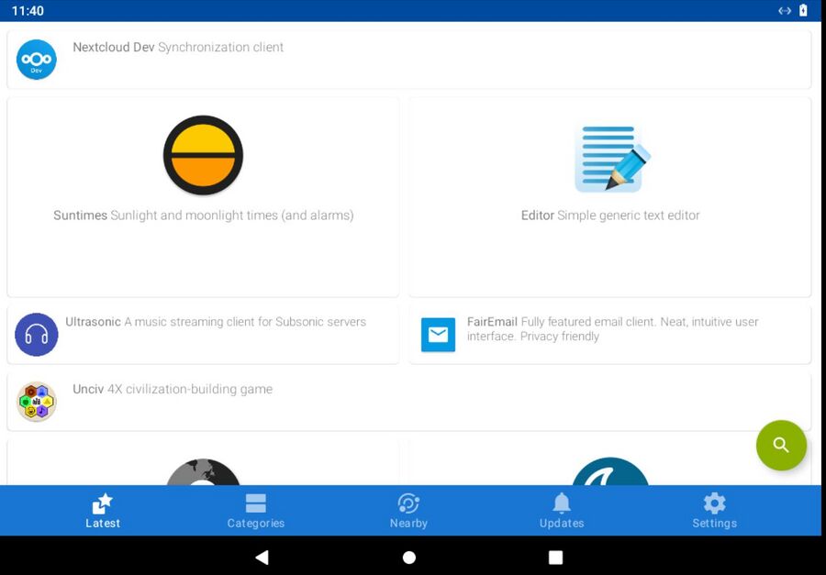Switch to the Latest tab label
This screenshot has height=575, width=826.
(103, 523)
